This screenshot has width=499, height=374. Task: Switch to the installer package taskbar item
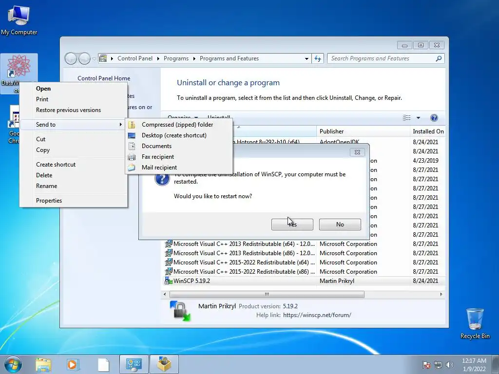pyautogui.click(x=164, y=364)
